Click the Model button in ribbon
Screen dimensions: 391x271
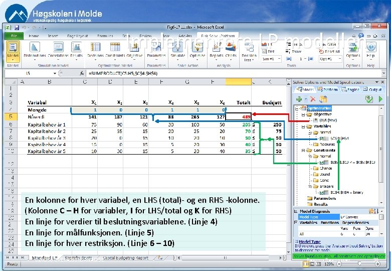point(13,51)
